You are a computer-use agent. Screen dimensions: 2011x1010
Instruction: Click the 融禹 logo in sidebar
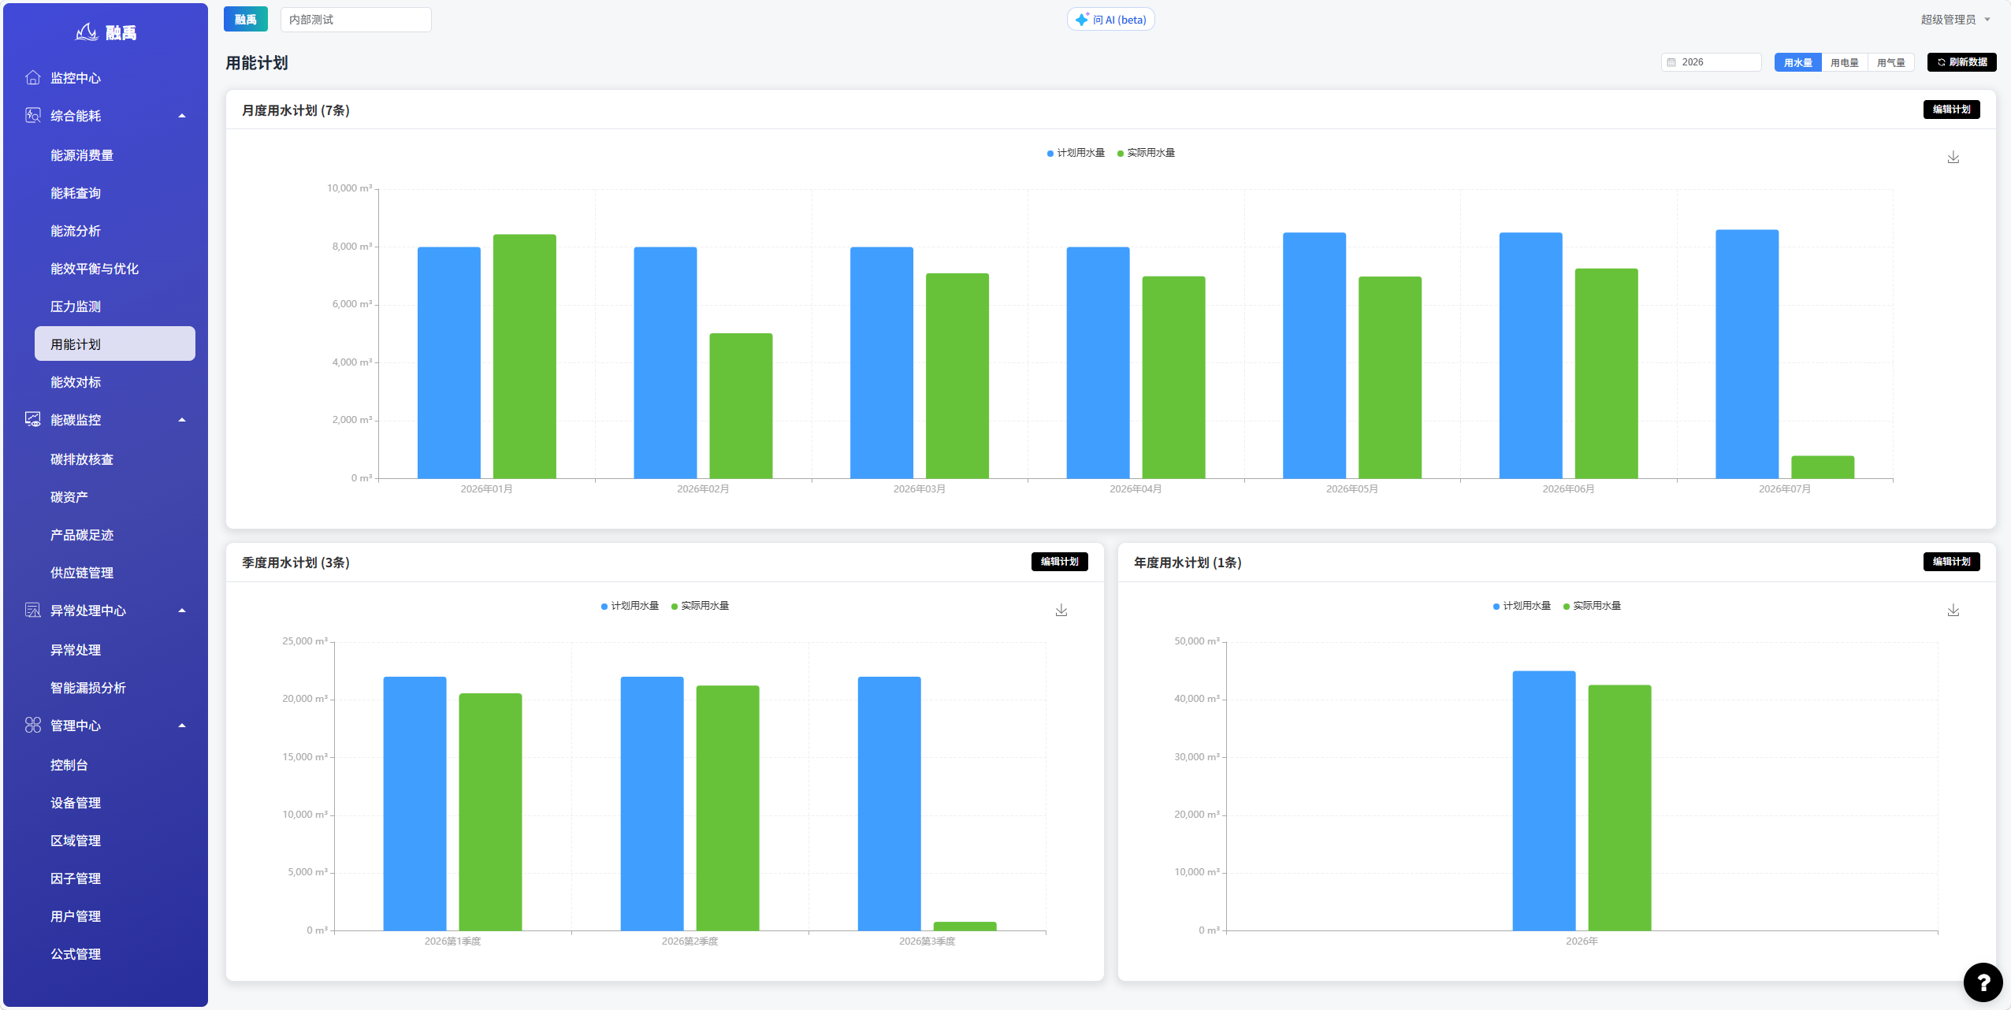coord(106,32)
